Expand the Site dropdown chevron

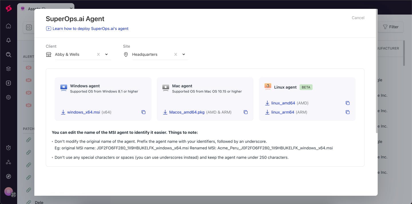(x=184, y=54)
